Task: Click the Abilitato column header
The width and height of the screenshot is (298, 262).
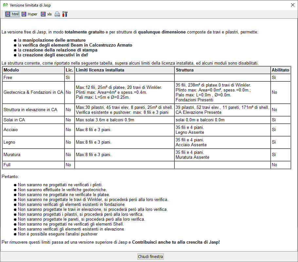Action: [x=280, y=70]
